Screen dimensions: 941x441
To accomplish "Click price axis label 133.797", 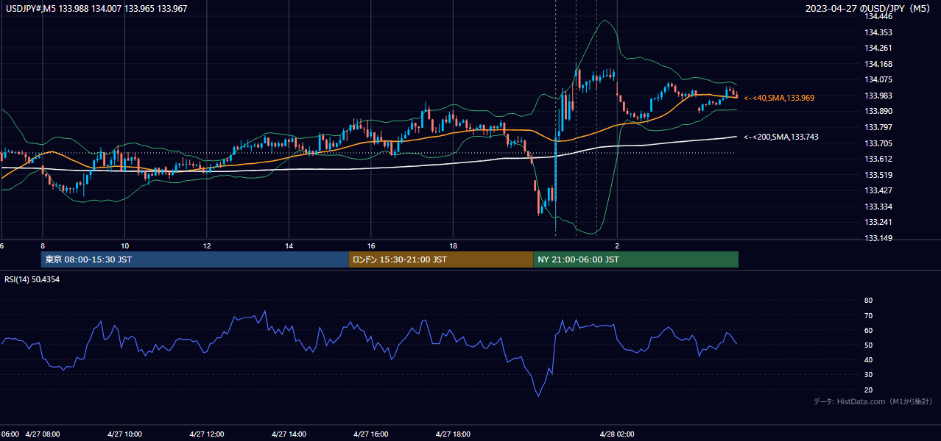I will [879, 127].
